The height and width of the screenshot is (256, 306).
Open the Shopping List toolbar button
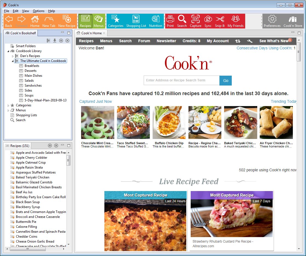[136, 21]
